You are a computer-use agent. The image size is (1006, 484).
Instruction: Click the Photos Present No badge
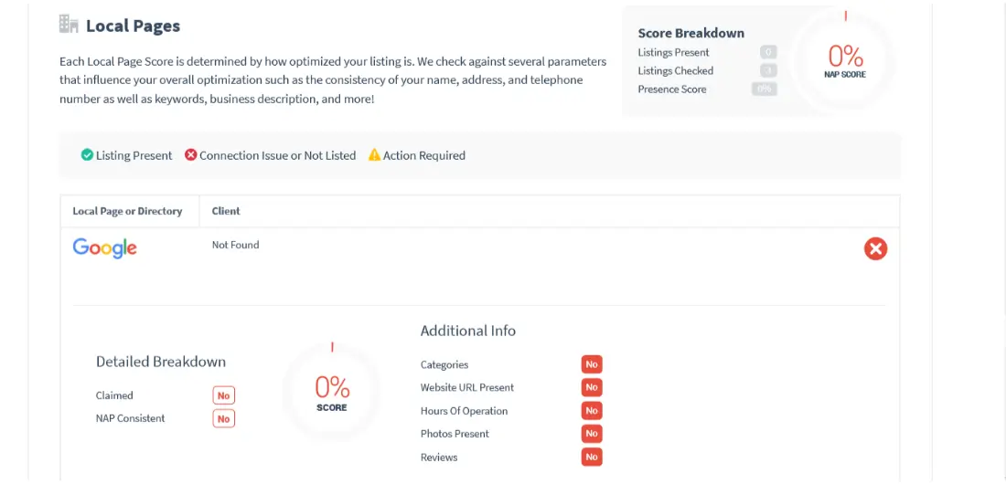[x=592, y=434]
